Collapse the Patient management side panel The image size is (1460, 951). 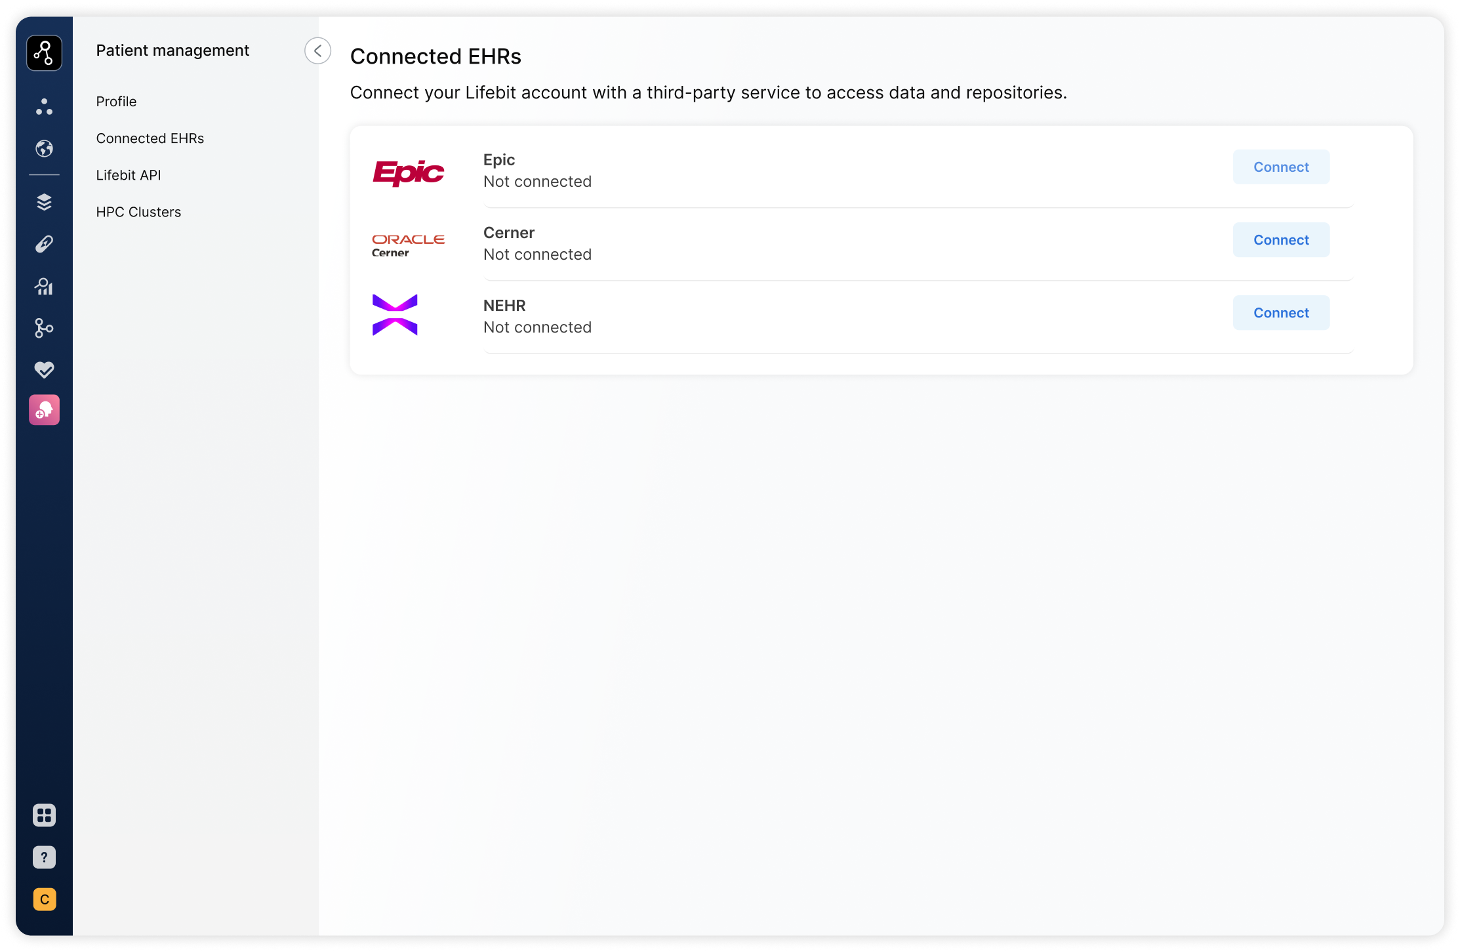pyautogui.click(x=317, y=51)
